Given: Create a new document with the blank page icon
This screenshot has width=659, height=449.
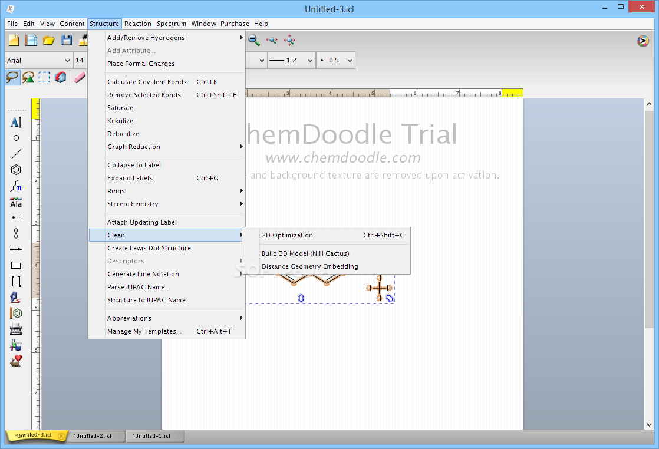Looking at the screenshot, I should (x=14, y=40).
